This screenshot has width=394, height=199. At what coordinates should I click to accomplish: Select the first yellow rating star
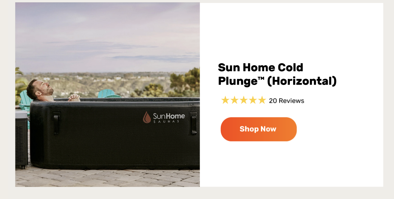point(225,100)
